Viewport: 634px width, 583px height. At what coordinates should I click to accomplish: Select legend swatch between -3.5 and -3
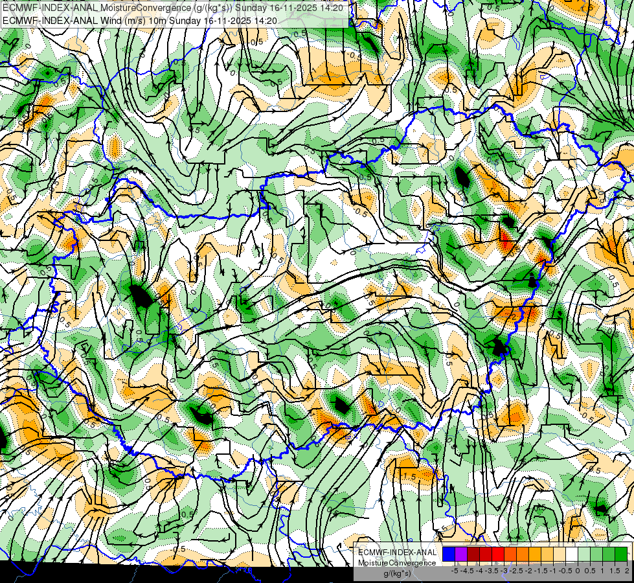(498, 554)
